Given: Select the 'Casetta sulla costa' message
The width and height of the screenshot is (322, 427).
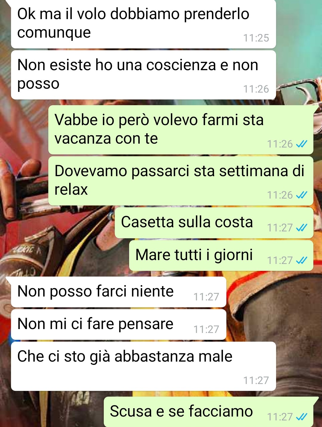Looking at the screenshot, I should click(x=214, y=223).
